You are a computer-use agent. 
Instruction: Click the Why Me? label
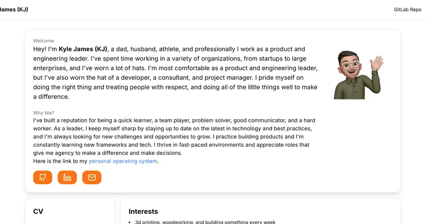44,113
